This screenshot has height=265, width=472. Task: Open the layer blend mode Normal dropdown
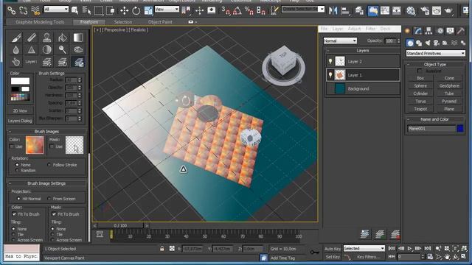tap(340, 40)
